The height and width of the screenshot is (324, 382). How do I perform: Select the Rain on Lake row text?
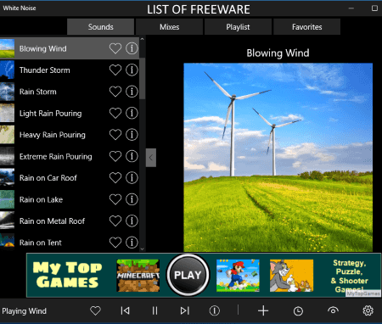(x=41, y=199)
